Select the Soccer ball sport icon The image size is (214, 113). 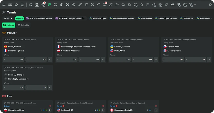[x=31, y=5]
